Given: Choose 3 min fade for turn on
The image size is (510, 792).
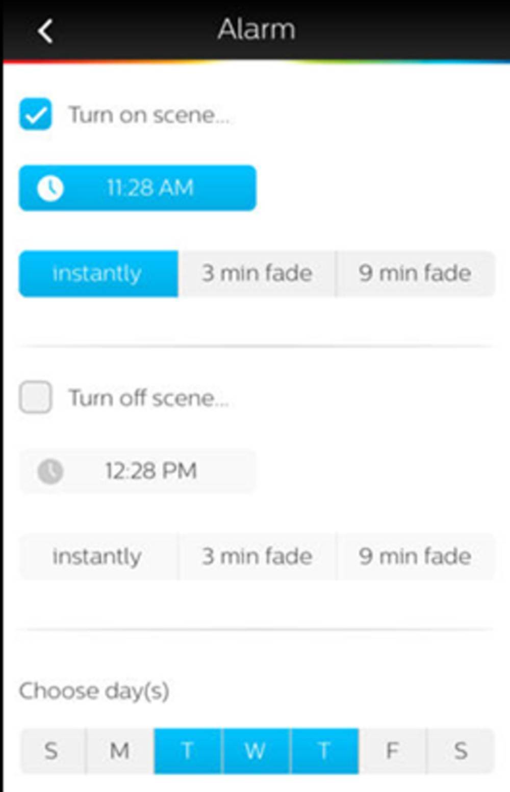Looking at the screenshot, I should [257, 274].
